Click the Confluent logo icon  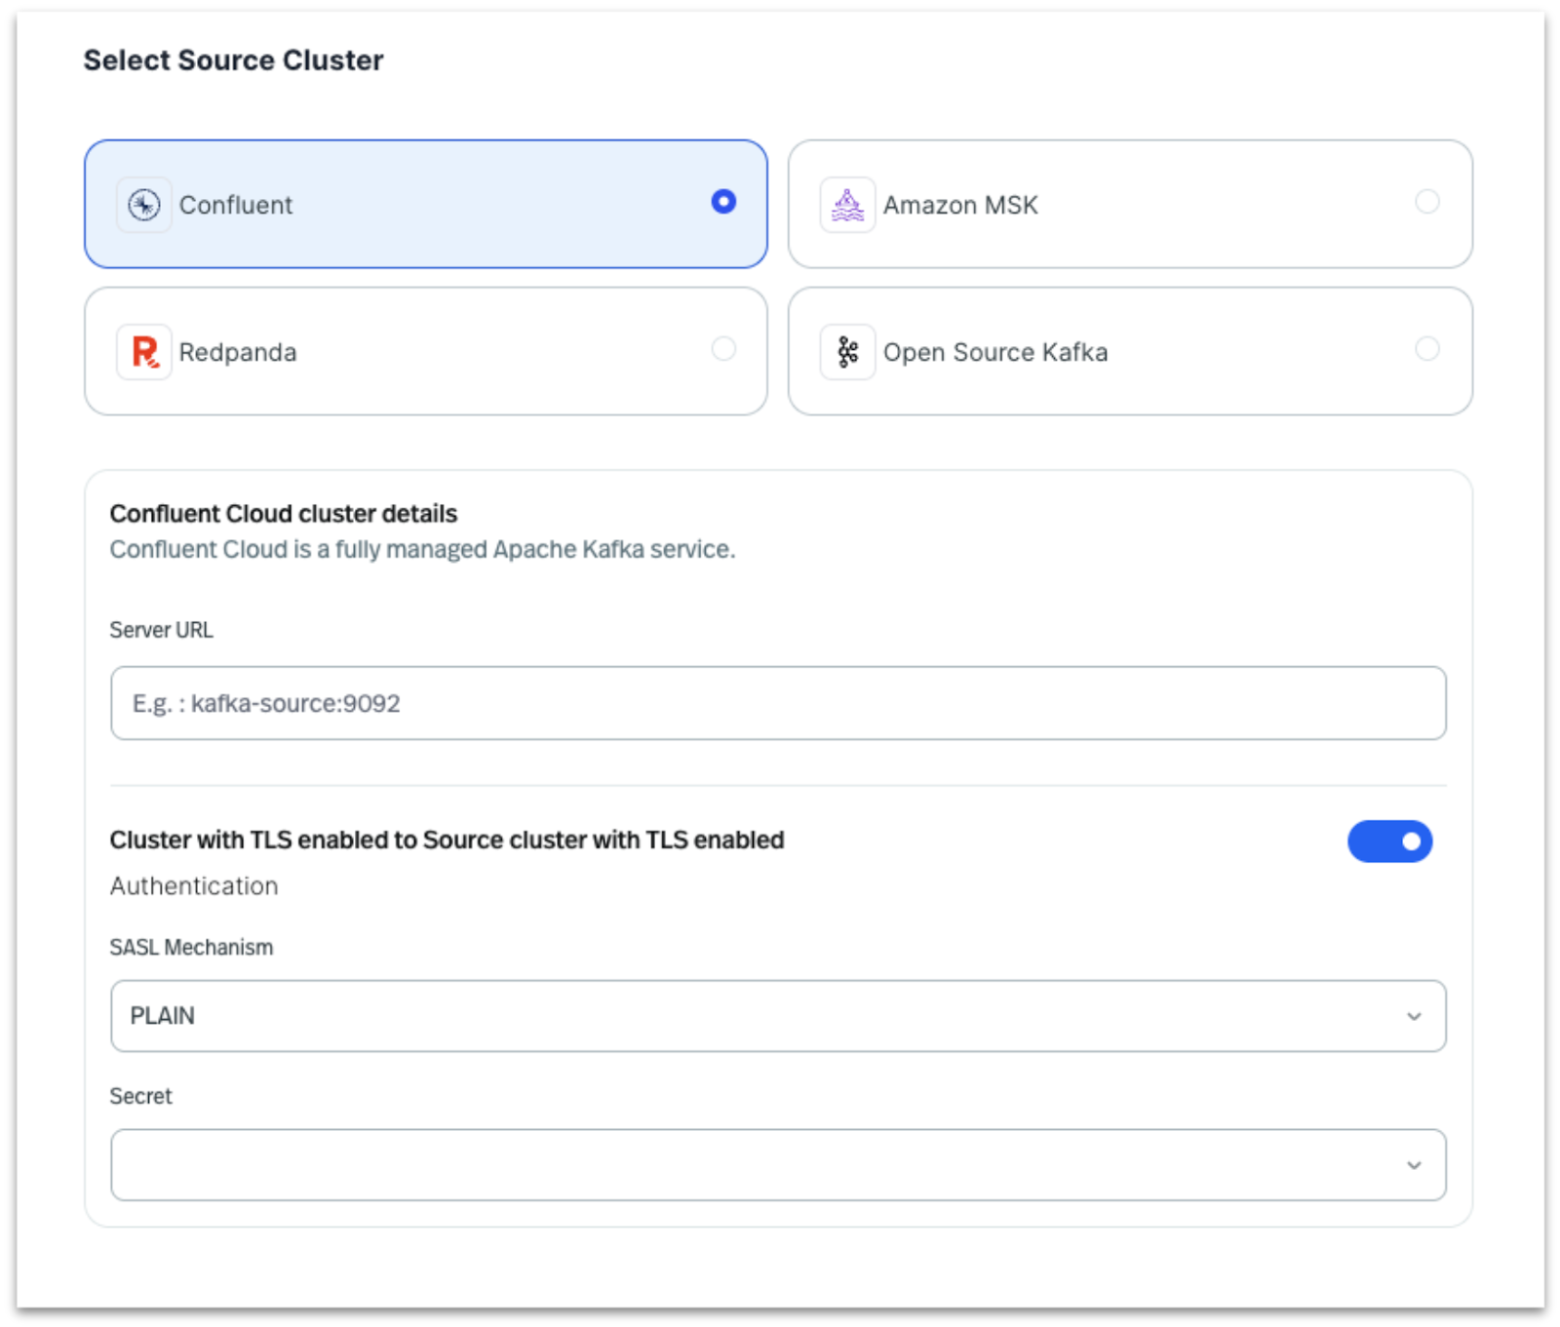144,205
